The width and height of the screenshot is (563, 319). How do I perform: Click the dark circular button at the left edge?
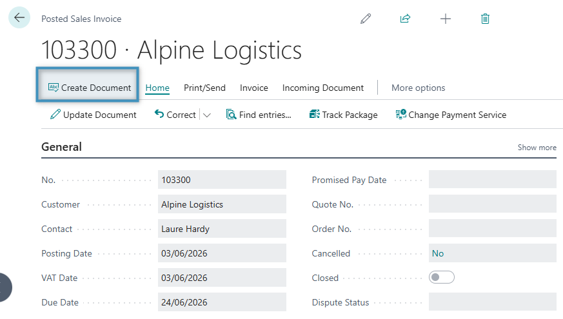[5, 287]
